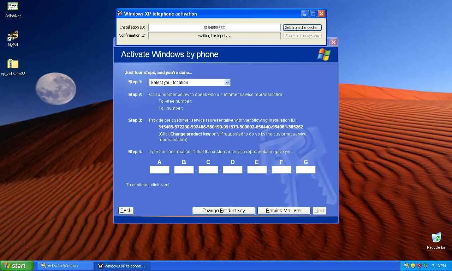Screen dimensions: 452x271
Task: Click the Activate Windows by phone heading
Action: pyautogui.click(x=170, y=54)
